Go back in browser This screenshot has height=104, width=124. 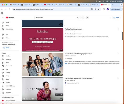click(x=2, y=9)
